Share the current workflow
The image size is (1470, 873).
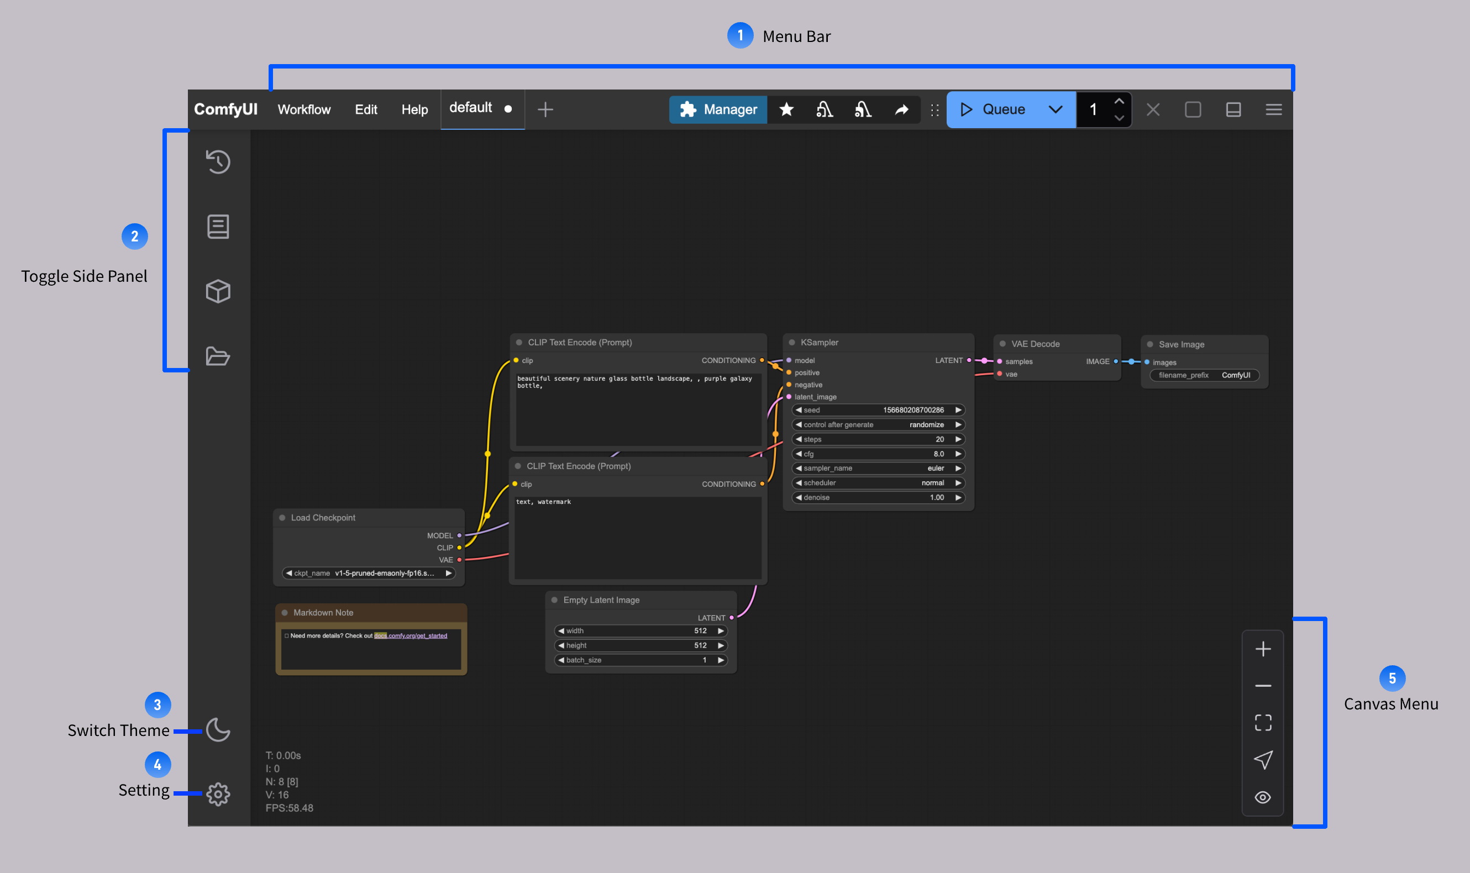point(902,109)
